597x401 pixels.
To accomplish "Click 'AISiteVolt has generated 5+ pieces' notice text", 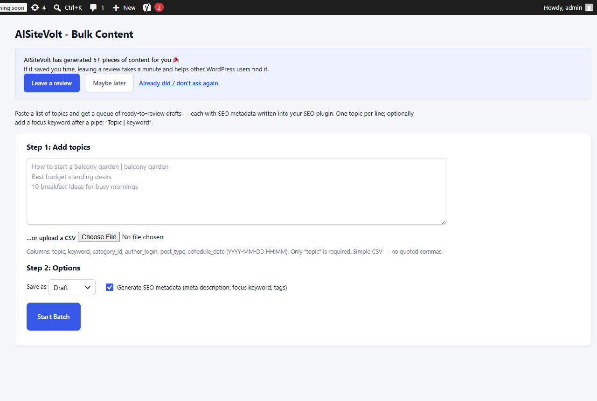I will (x=101, y=60).
